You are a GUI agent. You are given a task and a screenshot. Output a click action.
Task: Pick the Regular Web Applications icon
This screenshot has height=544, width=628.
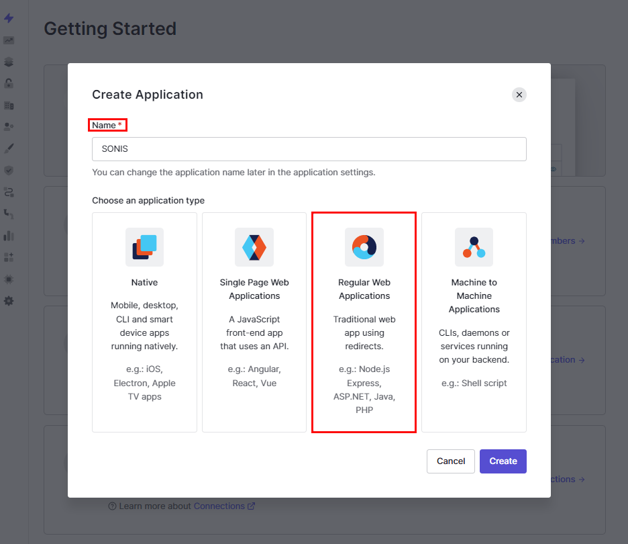[364, 247]
